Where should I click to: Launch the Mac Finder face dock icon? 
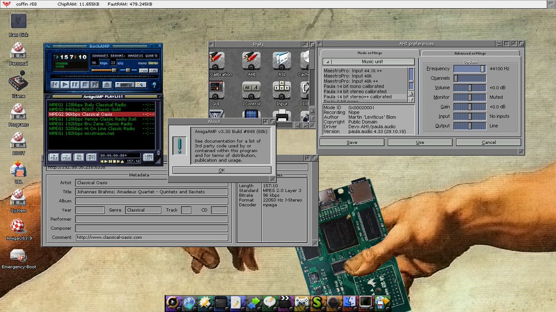click(x=350, y=302)
